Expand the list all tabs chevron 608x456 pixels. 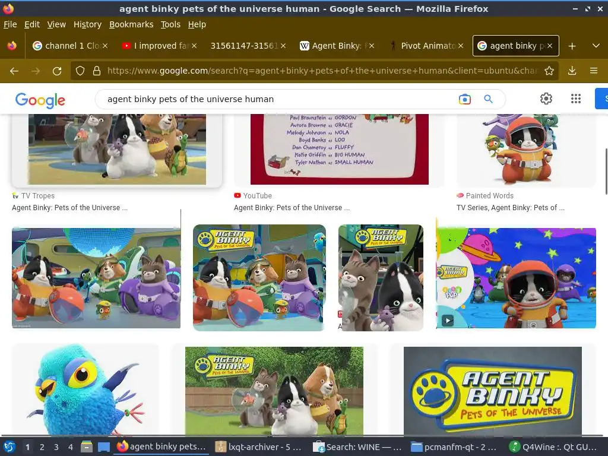[596, 46]
